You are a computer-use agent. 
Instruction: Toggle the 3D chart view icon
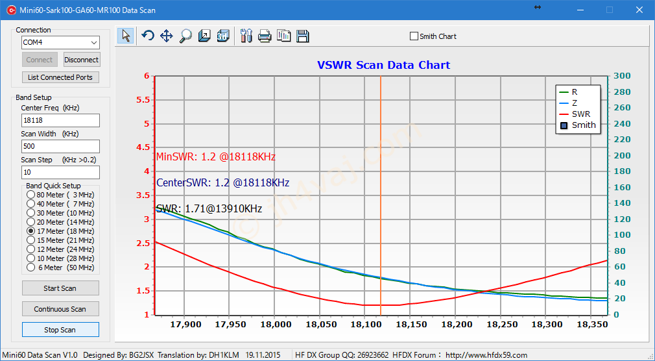(223, 36)
